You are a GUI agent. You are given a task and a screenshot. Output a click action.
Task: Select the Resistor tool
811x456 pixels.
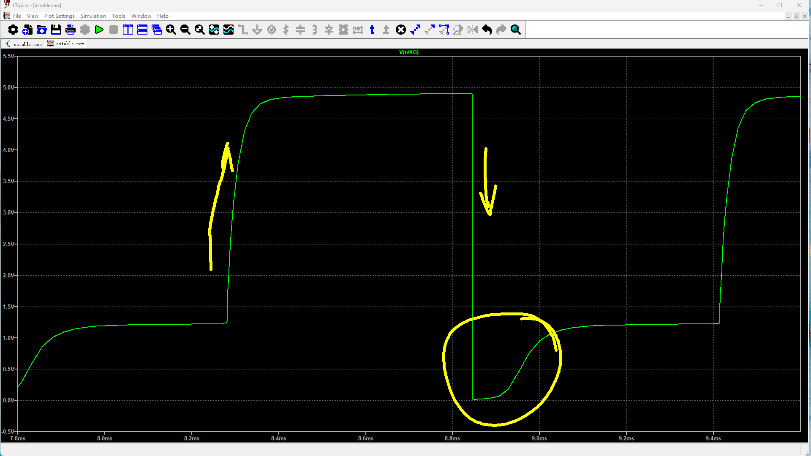[x=286, y=30]
